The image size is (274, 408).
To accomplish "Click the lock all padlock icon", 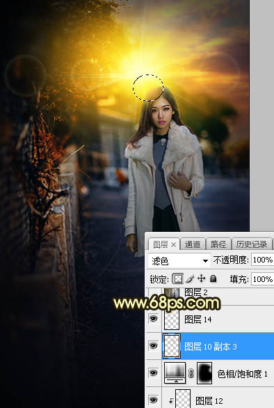I will point(213,279).
